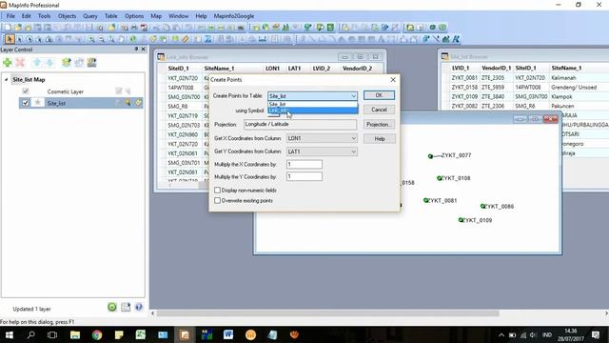Toggle automatic labels tag on Site_list layer

138,103
